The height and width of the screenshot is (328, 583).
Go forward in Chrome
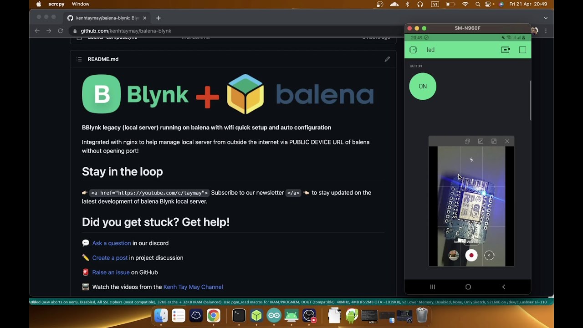click(49, 31)
